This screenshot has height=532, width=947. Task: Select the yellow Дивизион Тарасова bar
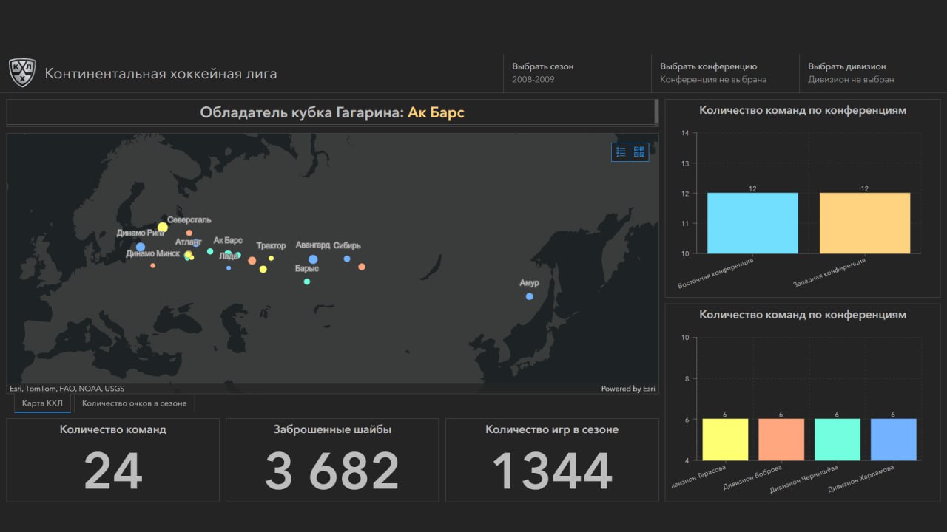click(725, 440)
